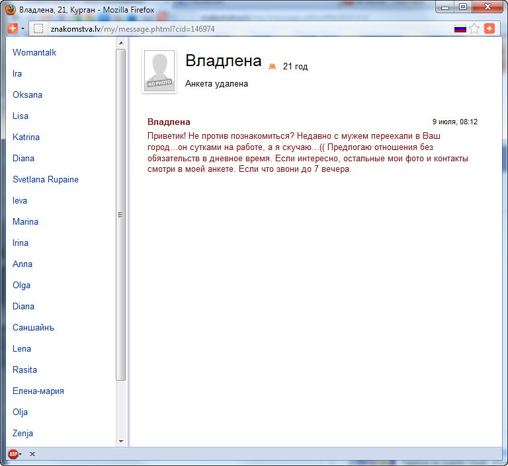Open conversation with Oksana
Image resolution: width=508 pixels, height=466 pixels.
[x=27, y=95]
